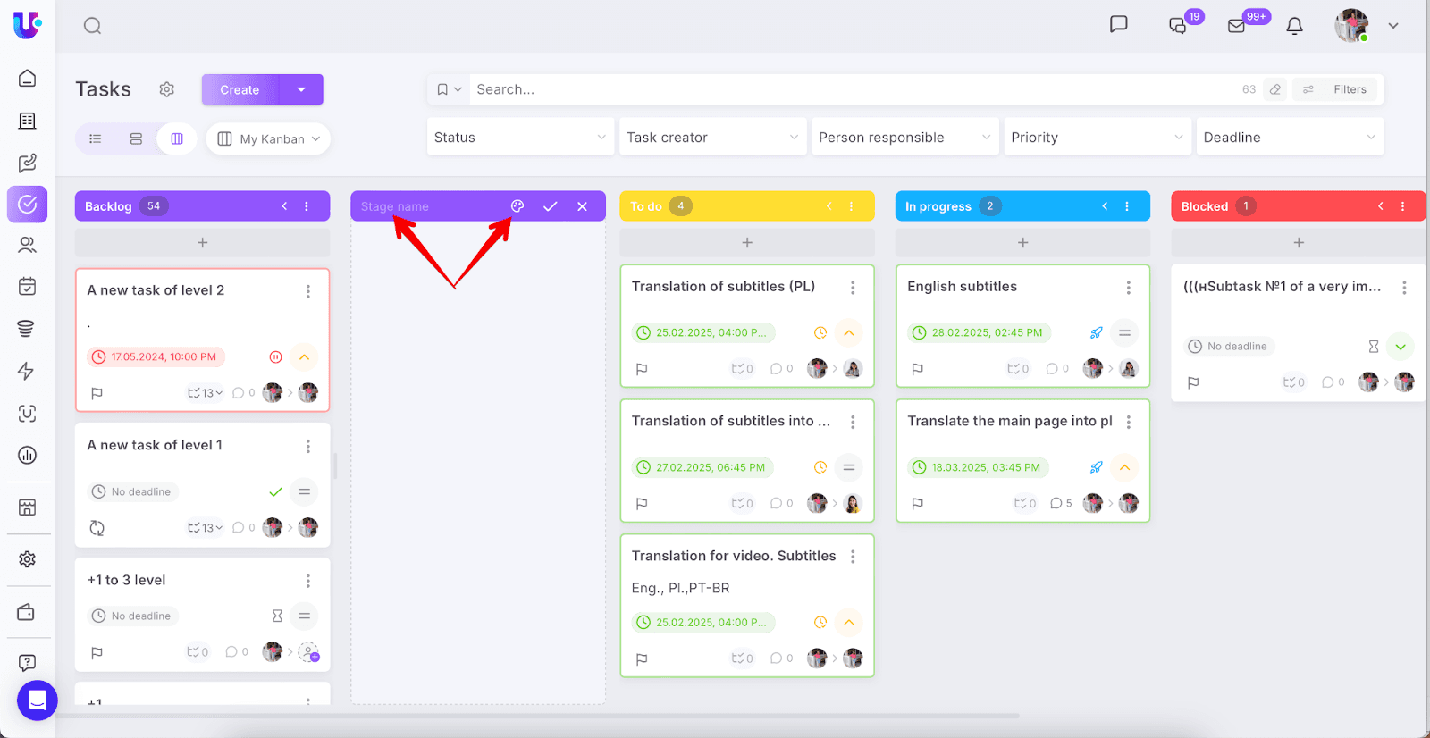The width and height of the screenshot is (1430, 738).
Task: Expand the Status filter dropdown
Action: [520, 138]
